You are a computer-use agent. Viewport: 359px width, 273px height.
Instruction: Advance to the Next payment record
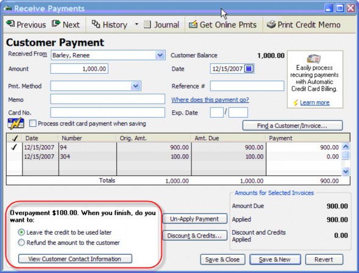66,24
